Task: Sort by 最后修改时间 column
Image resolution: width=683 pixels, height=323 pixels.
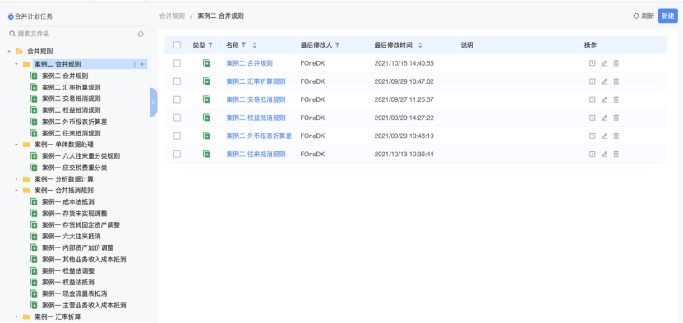Action: pyautogui.click(x=420, y=45)
